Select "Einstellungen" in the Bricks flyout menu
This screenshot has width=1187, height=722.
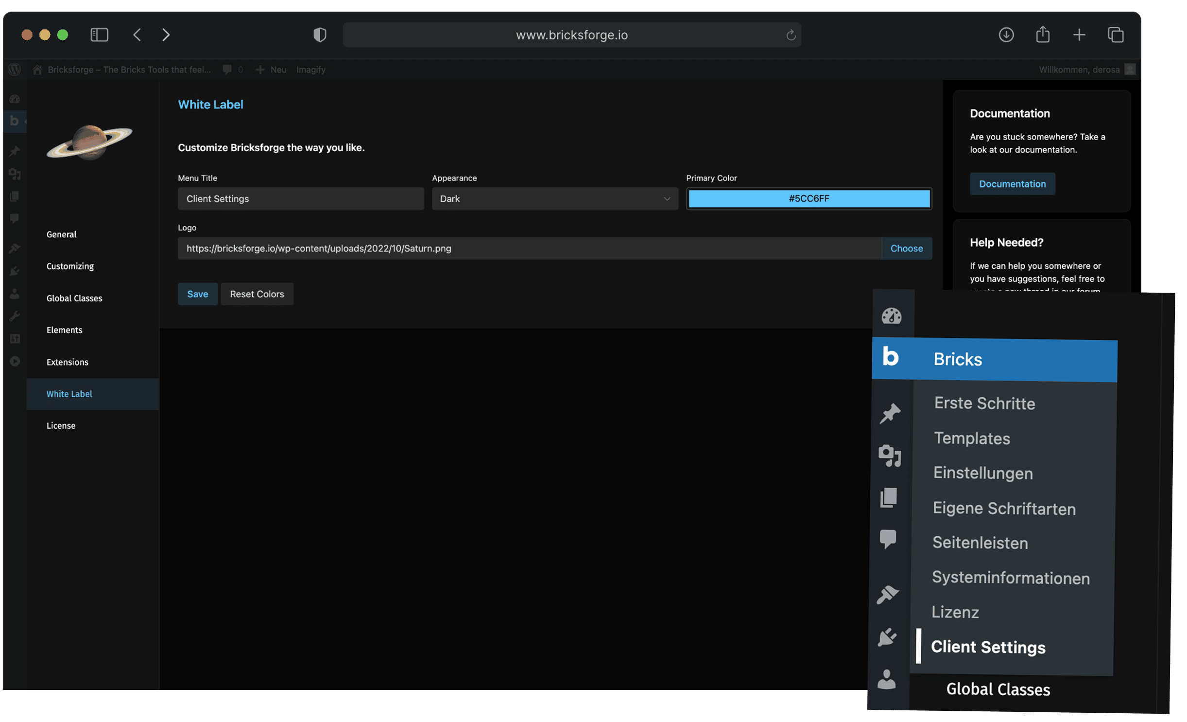(x=983, y=473)
